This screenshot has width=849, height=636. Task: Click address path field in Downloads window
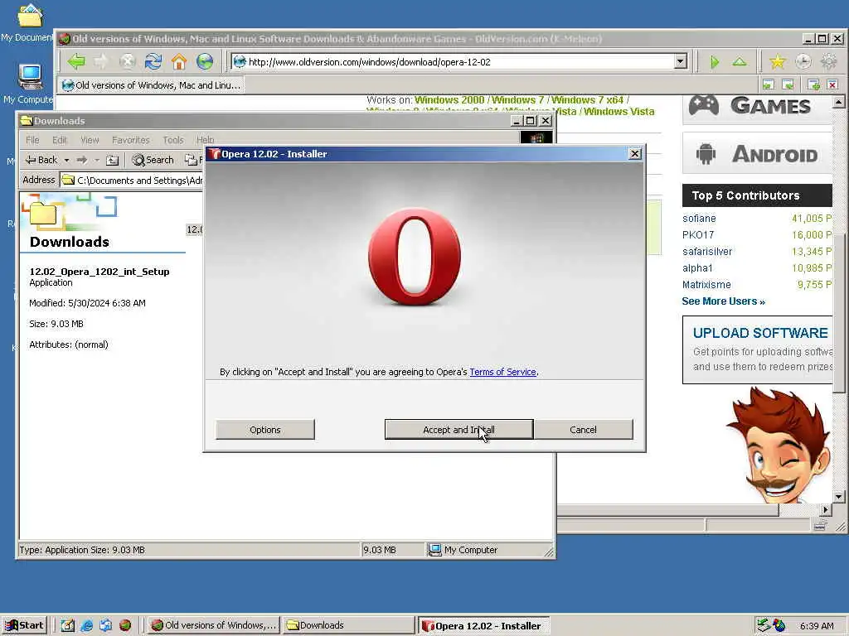click(x=130, y=180)
